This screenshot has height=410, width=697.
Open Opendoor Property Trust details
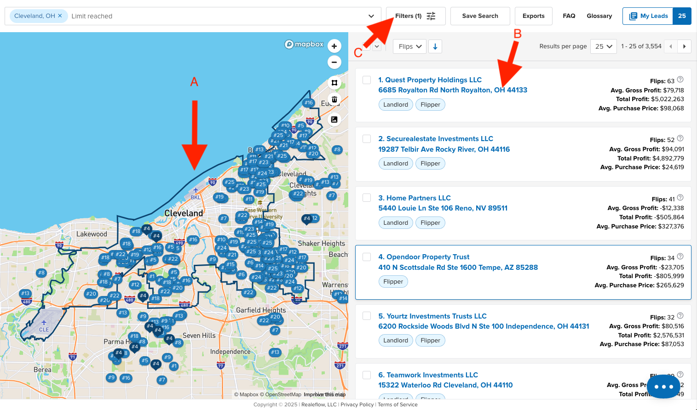424,257
